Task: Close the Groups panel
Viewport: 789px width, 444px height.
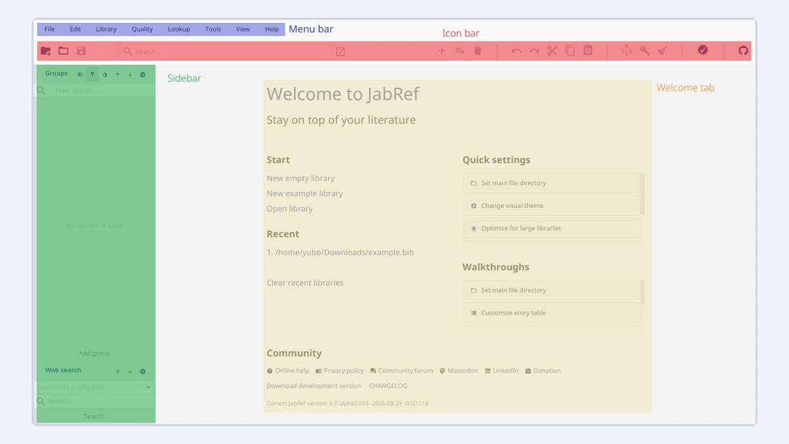Action: pyautogui.click(x=143, y=75)
